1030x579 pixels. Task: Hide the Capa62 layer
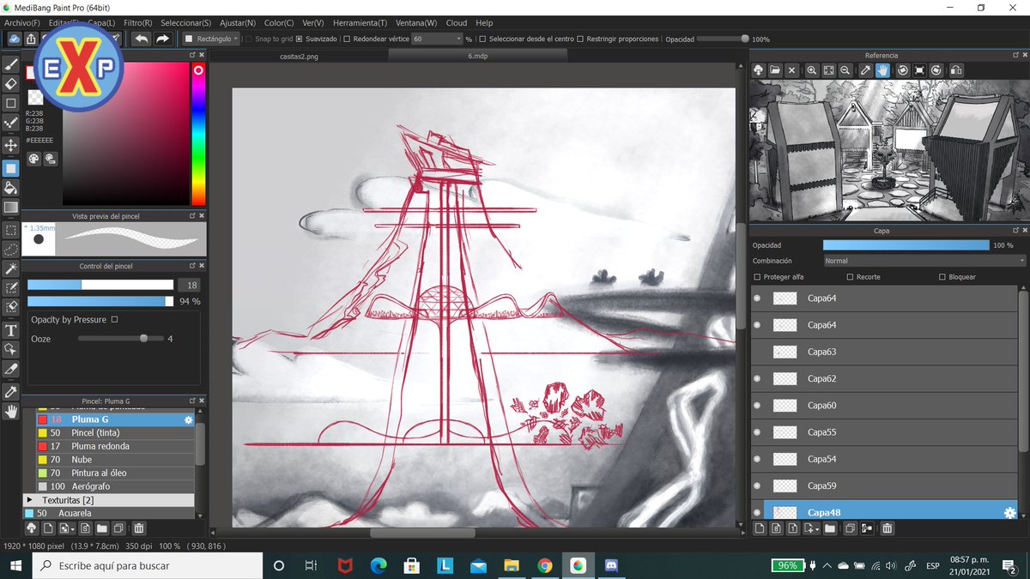click(x=757, y=378)
